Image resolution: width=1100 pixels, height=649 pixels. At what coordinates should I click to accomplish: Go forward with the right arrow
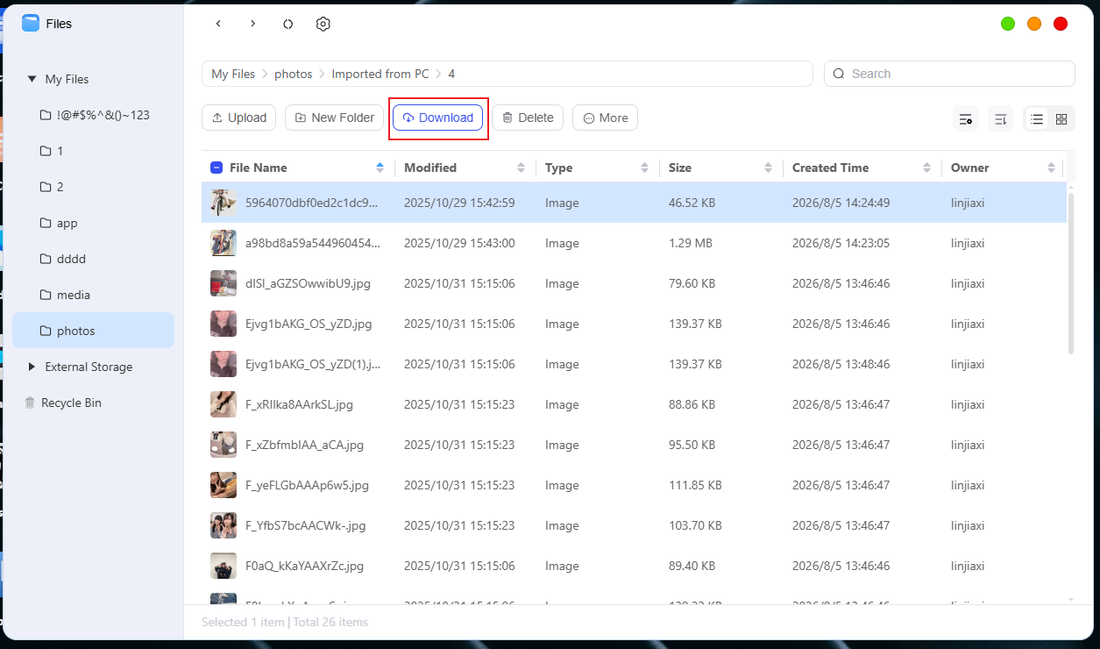point(252,24)
